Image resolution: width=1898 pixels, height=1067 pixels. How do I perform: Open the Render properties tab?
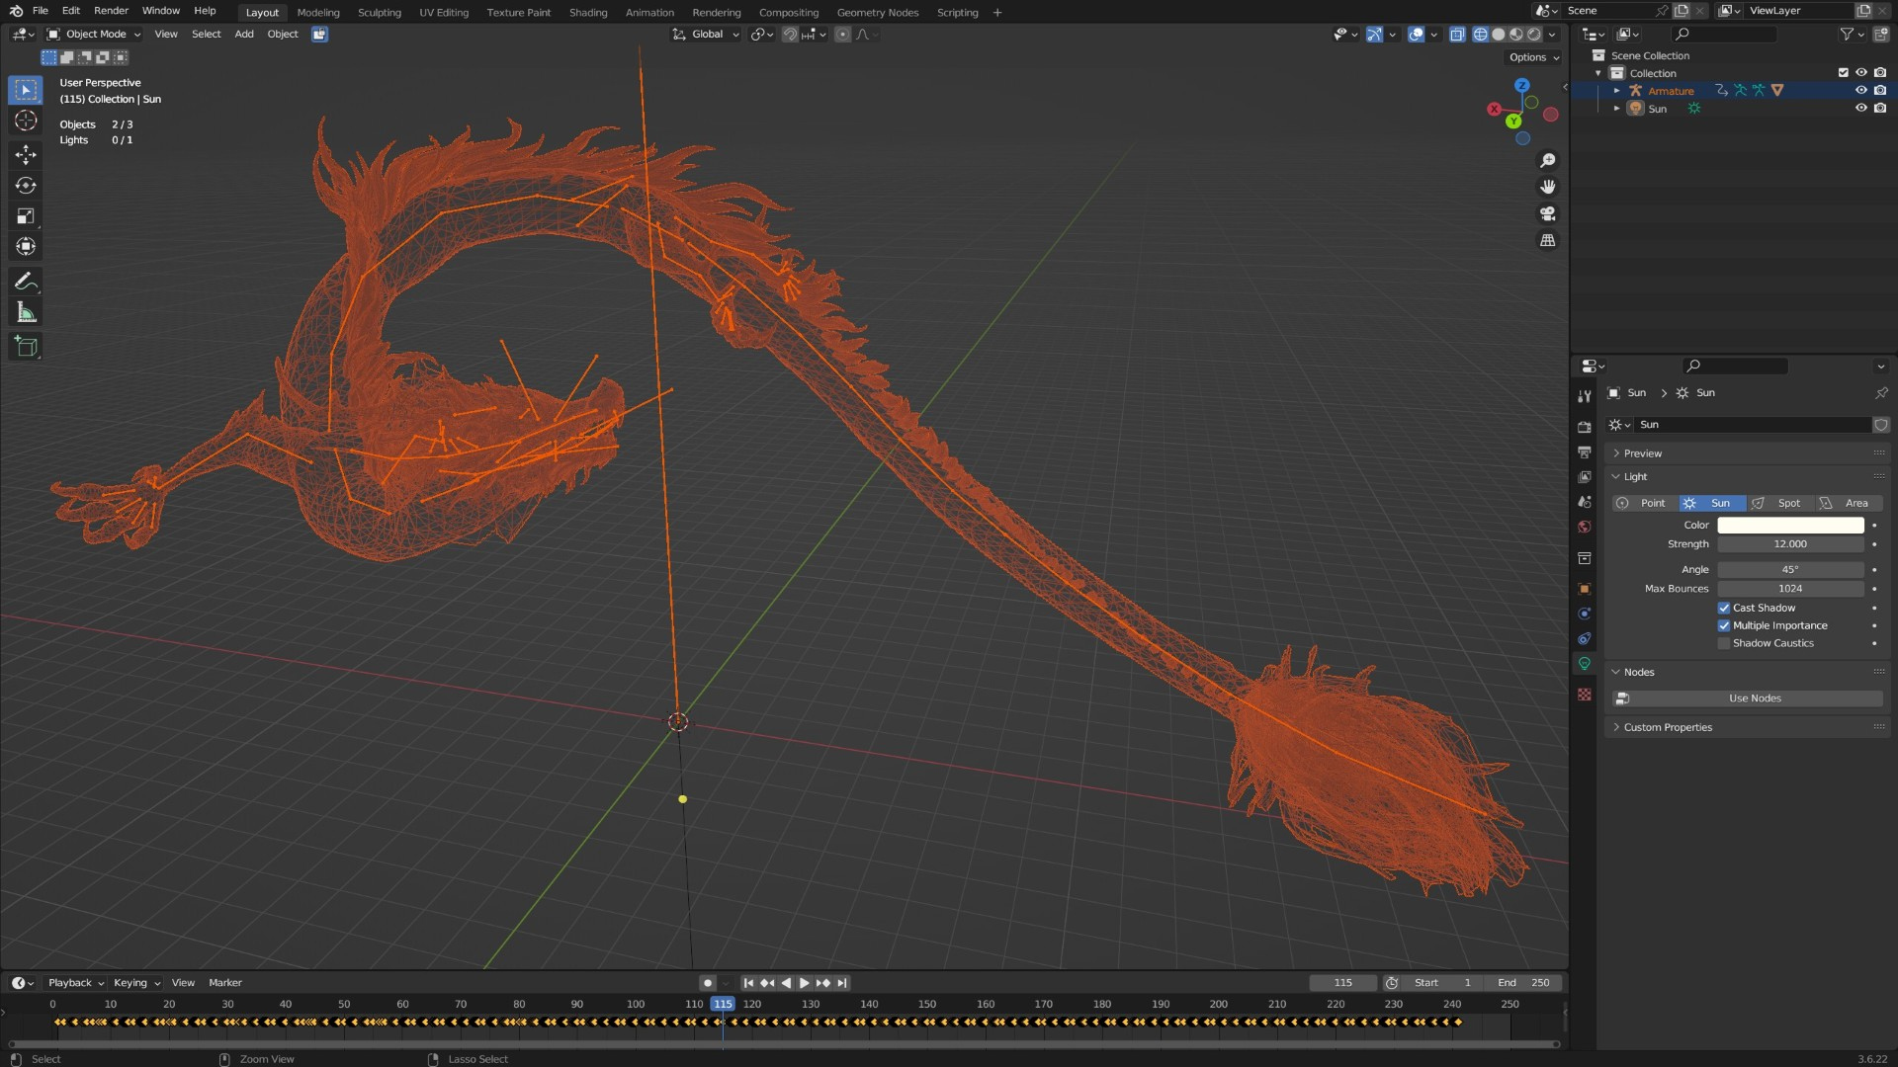tap(1585, 427)
